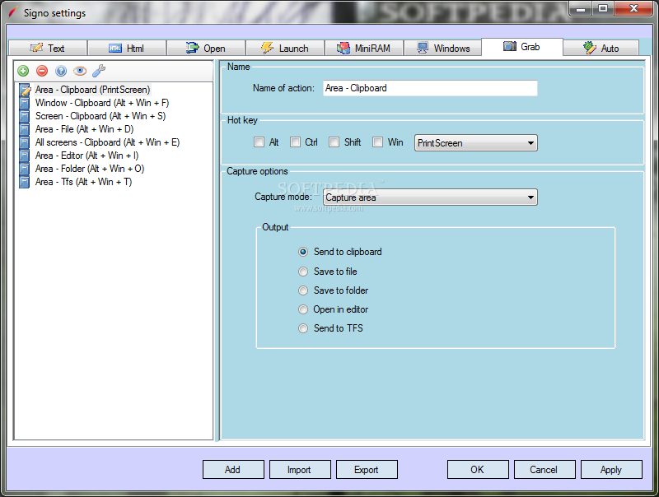Image resolution: width=659 pixels, height=497 pixels.
Task: Select Area - Editor (Alt + Win + I)
Action: click(87, 156)
